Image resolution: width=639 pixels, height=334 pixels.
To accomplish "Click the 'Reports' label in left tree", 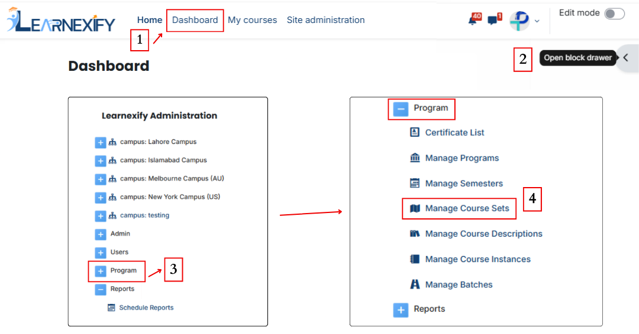I will [122, 289].
